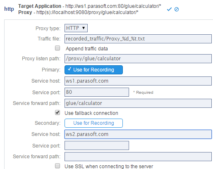Viewport: 213px width, 169px height.
Task: Select Secondary Use for Recording button
Action: click(93, 123)
